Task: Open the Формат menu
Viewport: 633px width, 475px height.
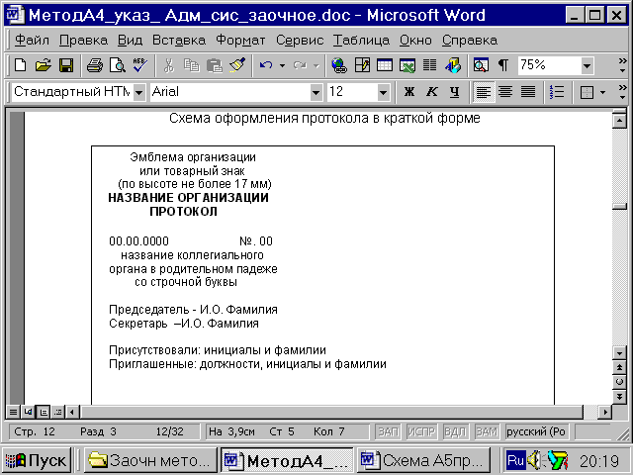Action: coord(240,40)
